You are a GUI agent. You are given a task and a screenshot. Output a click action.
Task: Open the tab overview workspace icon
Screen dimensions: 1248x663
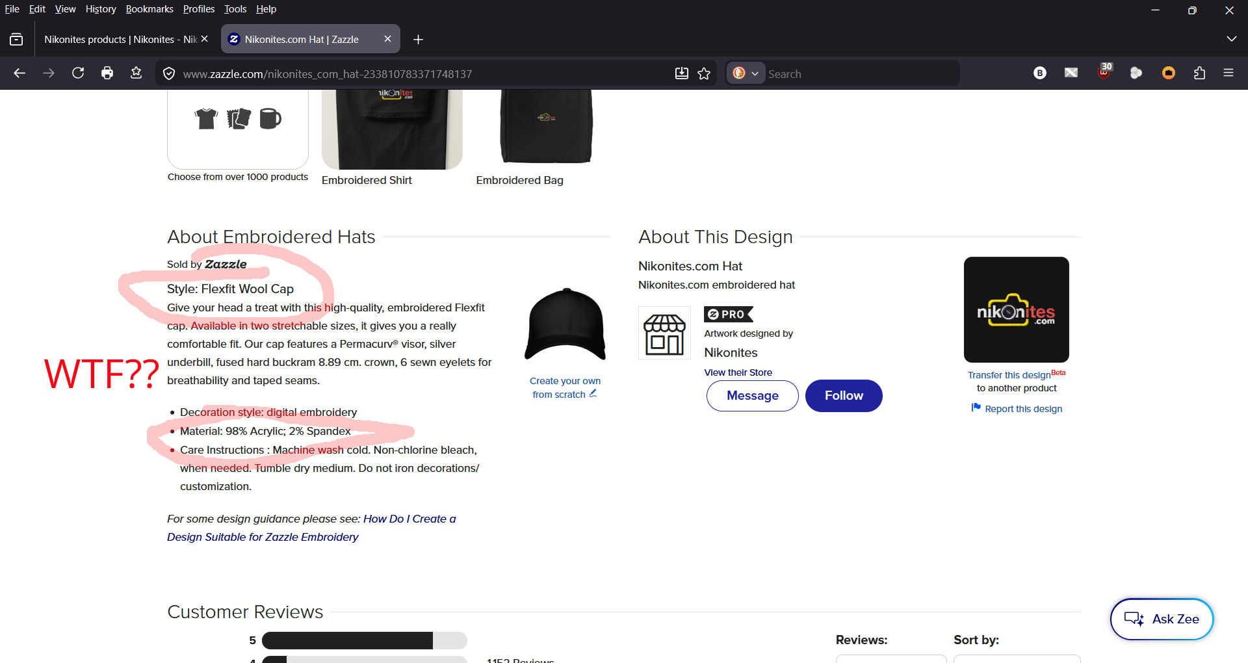click(x=16, y=40)
